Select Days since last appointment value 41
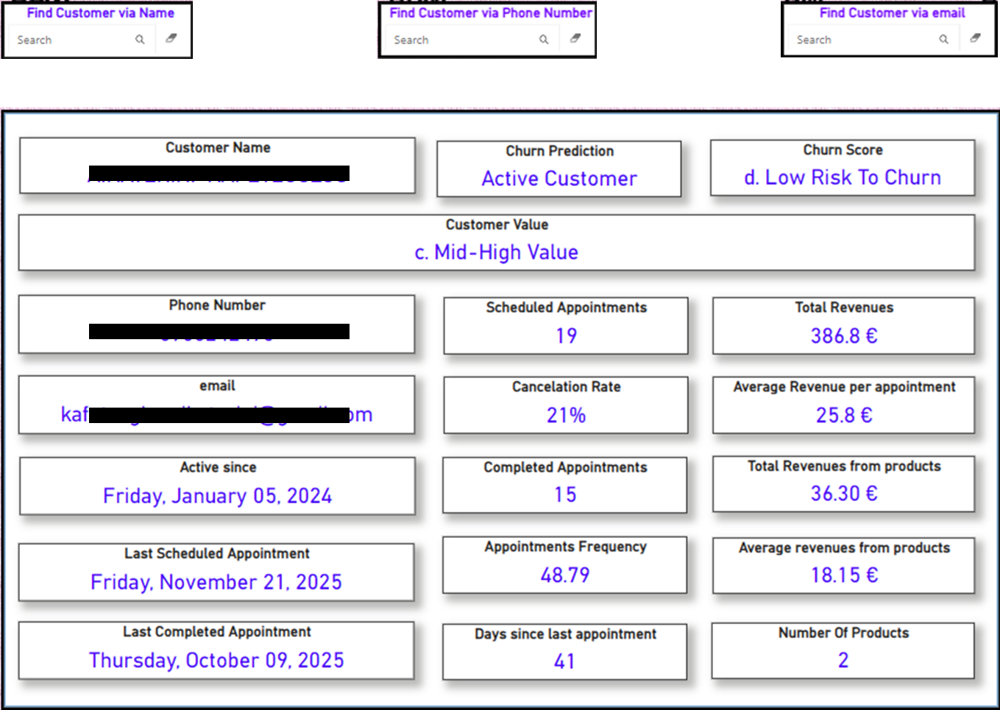 tap(565, 662)
